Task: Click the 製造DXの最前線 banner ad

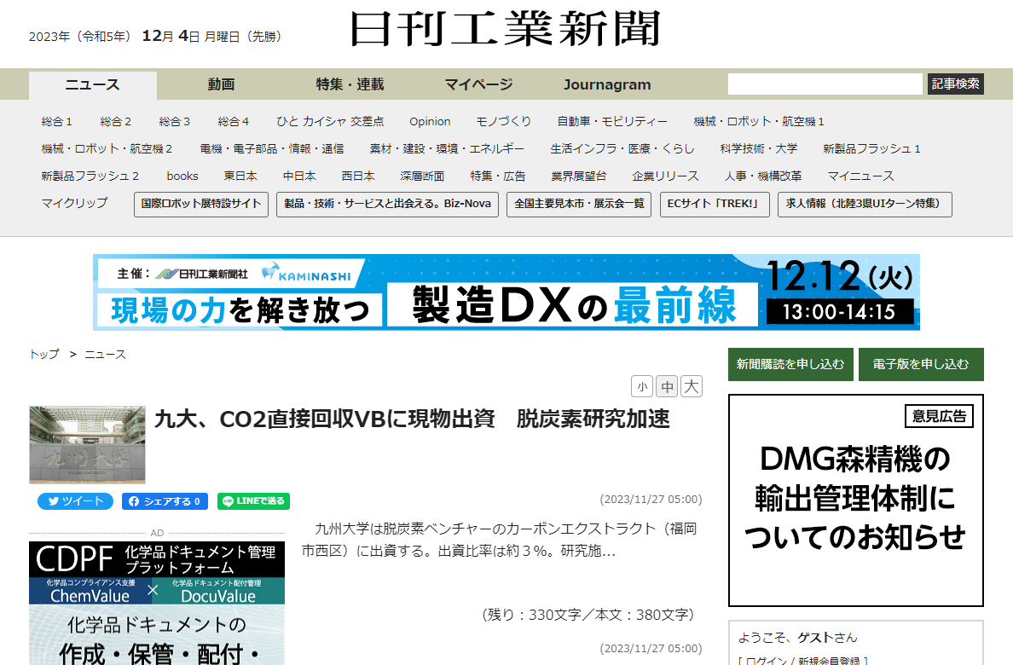Action: click(x=506, y=292)
